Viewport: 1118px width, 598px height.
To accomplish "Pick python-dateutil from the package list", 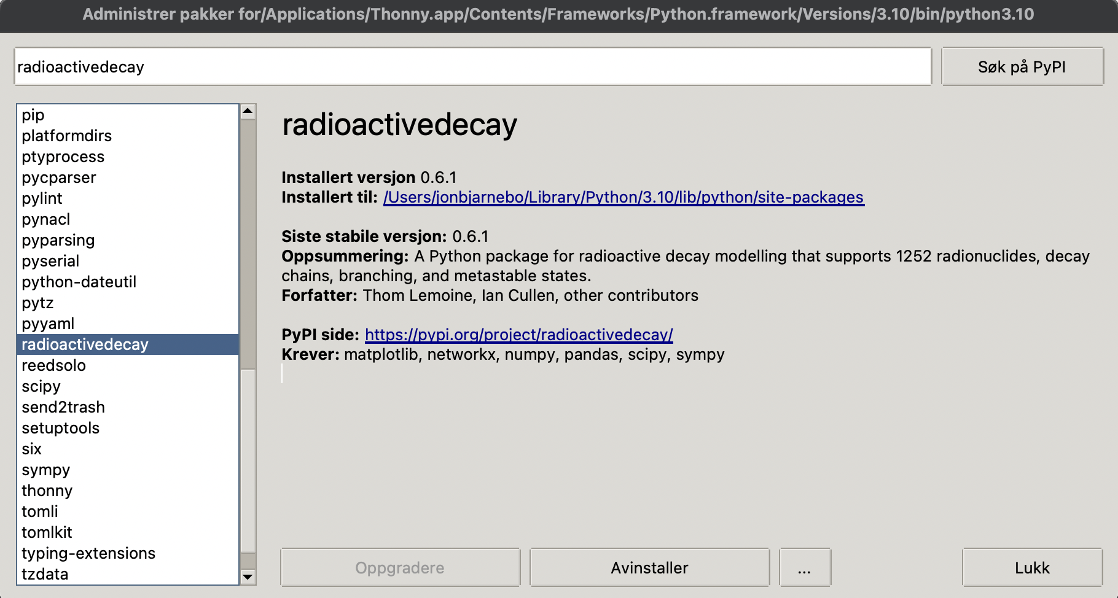I will pyautogui.click(x=79, y=282).
